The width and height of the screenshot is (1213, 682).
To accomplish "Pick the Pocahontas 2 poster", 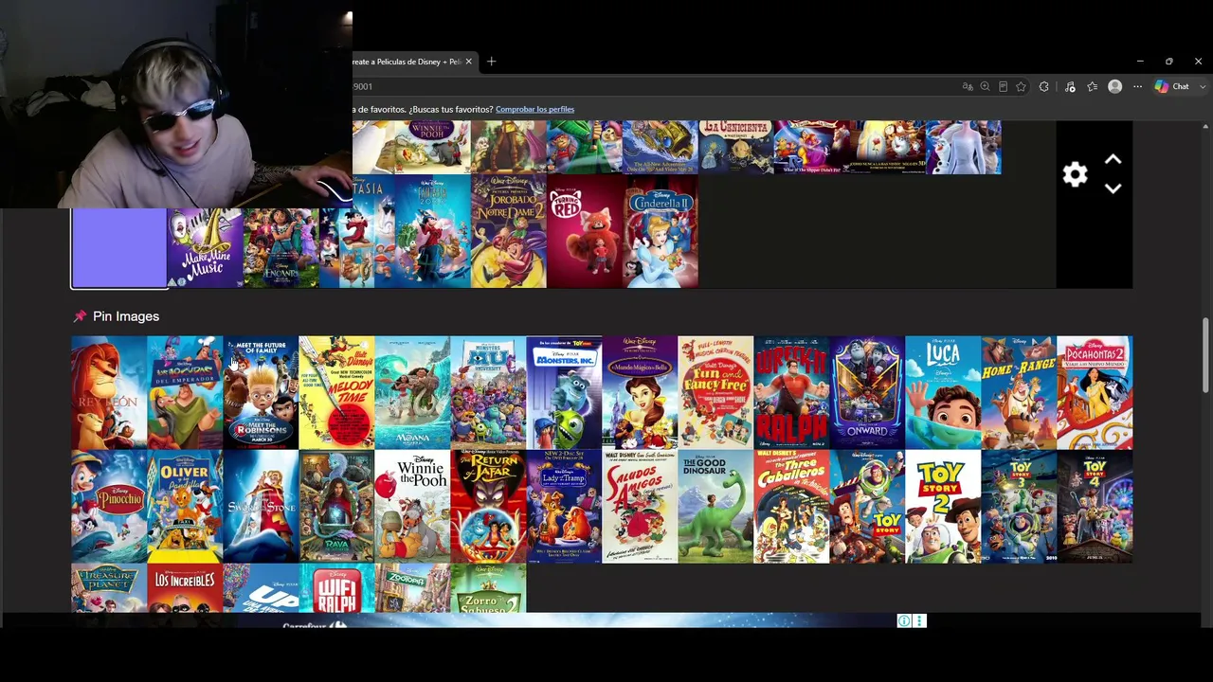I will (1095, 393).
